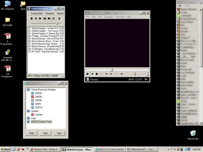Viewport: 203px width, 152px height.
Task: Collapse Threat Protection Modules in NOD32
Action: 28,90
